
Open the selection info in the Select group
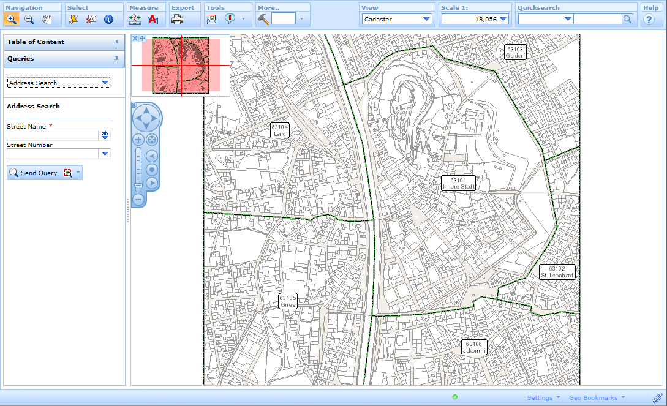coord(107,19)
